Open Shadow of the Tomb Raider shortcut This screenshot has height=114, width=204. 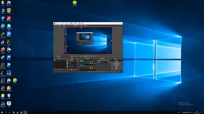(3, 74)
